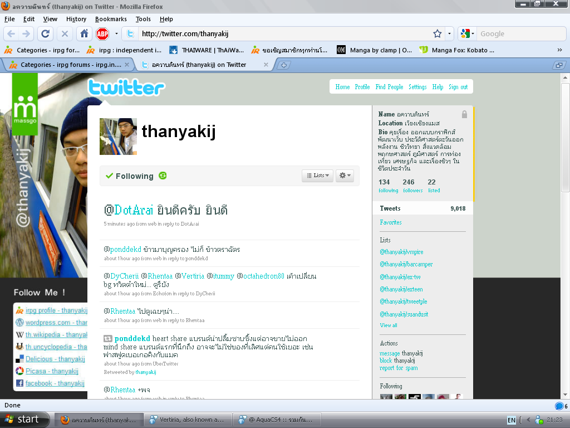Click the massgo green badge logo
Viewport: 570px width, 428px height.
[25, 104]
